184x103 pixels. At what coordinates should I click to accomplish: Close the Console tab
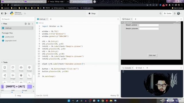click(132, 68)
